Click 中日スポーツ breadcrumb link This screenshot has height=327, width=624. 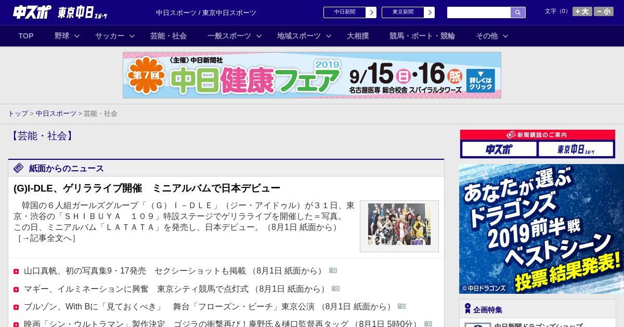56,113
